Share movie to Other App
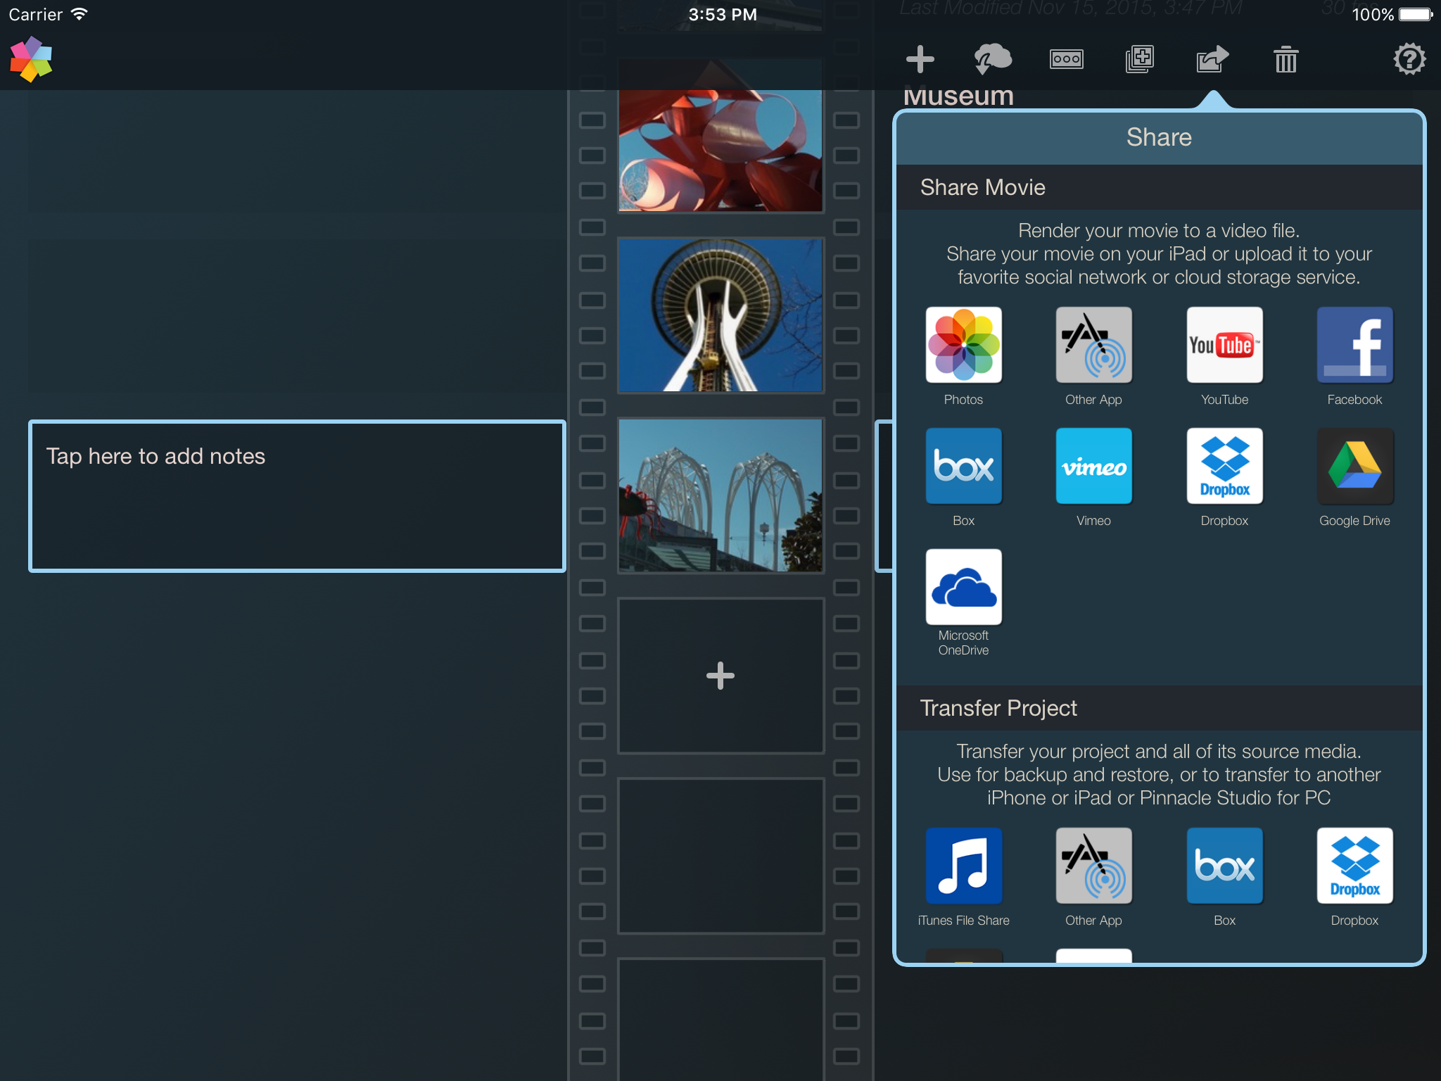Viewport: 1441px width, 1081px height. click(x=1093, y=345)
